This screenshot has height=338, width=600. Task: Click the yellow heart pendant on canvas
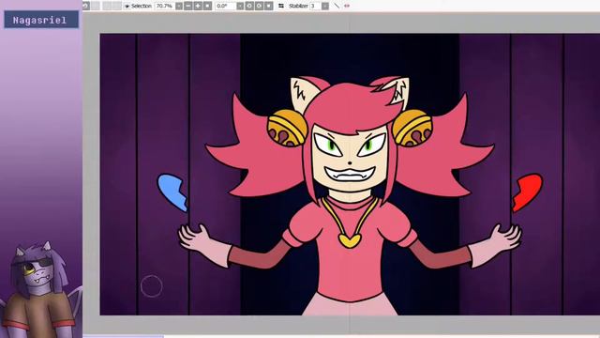[x=350, y=241]
